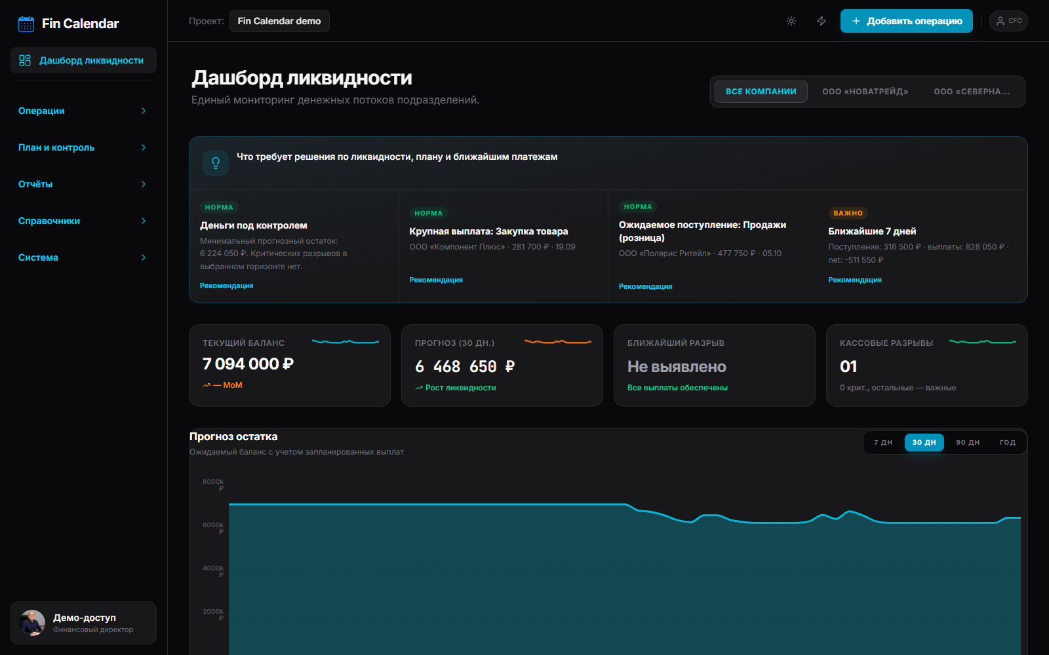This screenshot has width=1049, height=655.
Task: Open the Операции menu item
Action: tap(83, 111)
